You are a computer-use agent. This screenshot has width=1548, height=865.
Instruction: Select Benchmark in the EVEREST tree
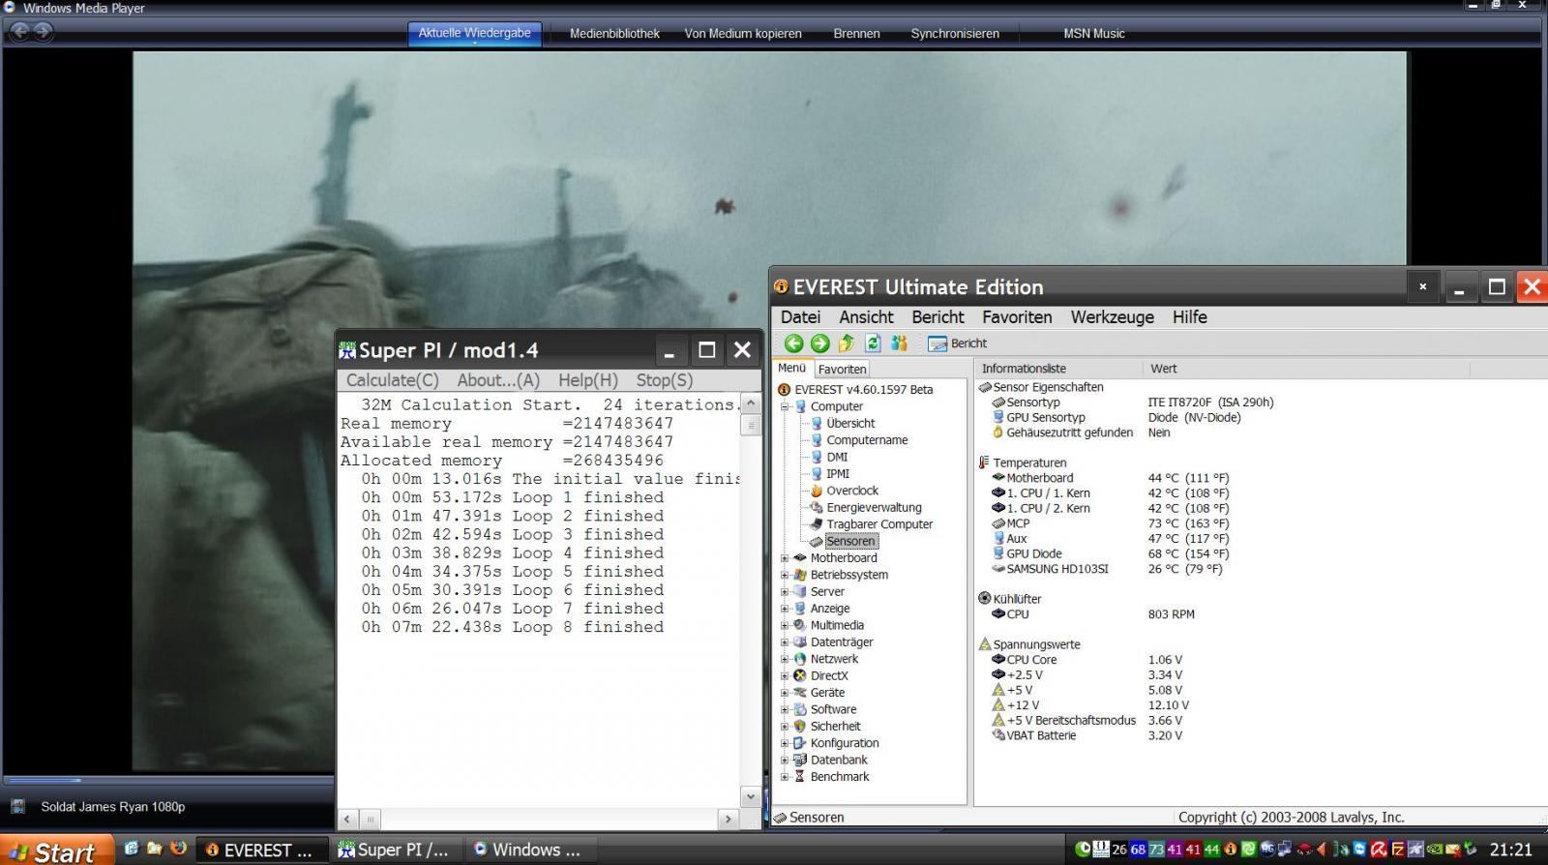click(x=832, y=777)
